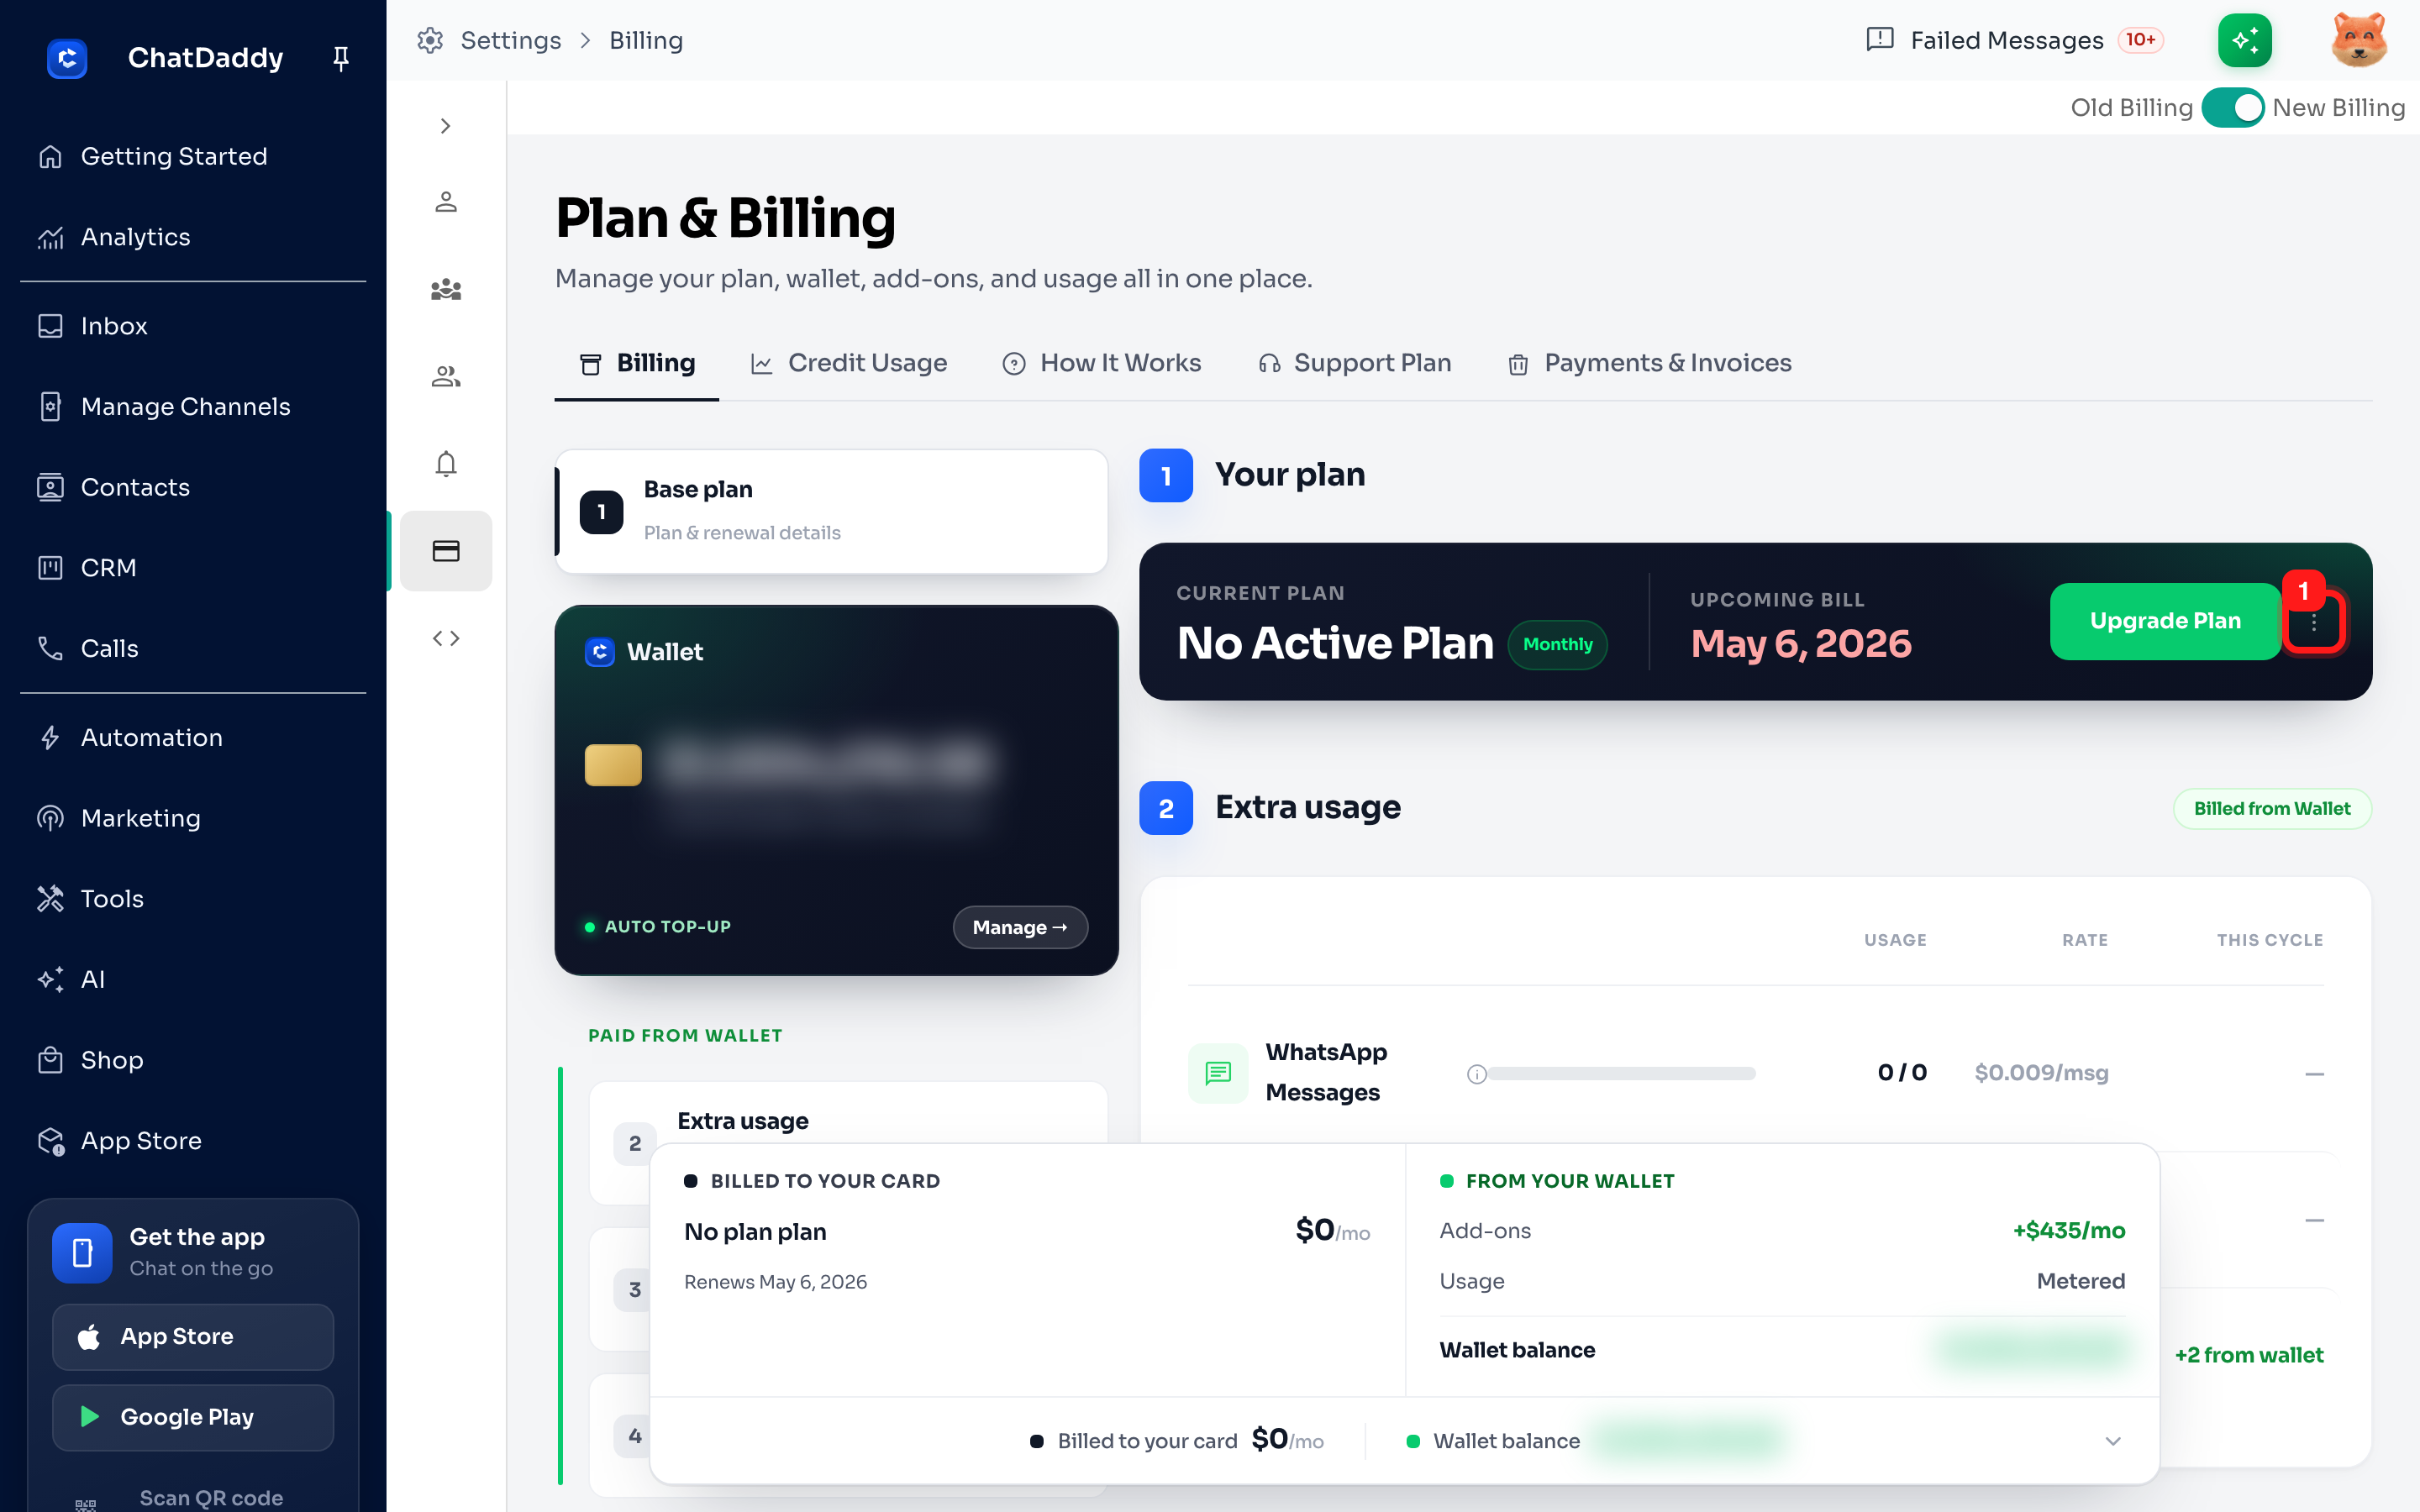This screenshot has width=2420, height=1512.
Task: Click the green AI assistant sparkle button
Action: (2245, 40)
